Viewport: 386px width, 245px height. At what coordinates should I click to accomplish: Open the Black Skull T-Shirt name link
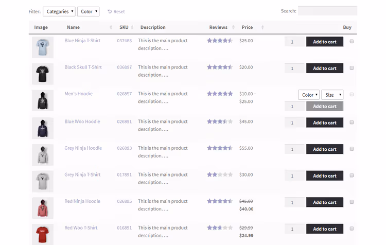click(83, 67)
